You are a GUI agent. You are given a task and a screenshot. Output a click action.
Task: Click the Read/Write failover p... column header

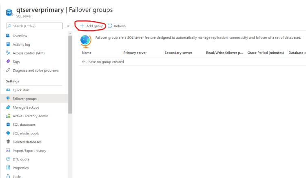[224, 53]
